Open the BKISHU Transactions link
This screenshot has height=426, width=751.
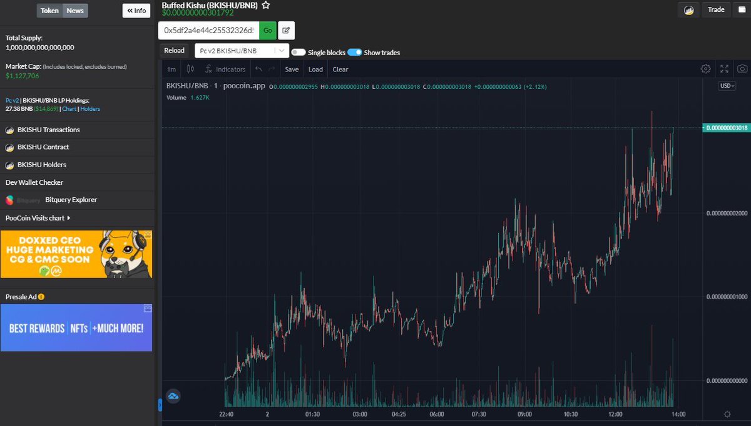point(49,130)
